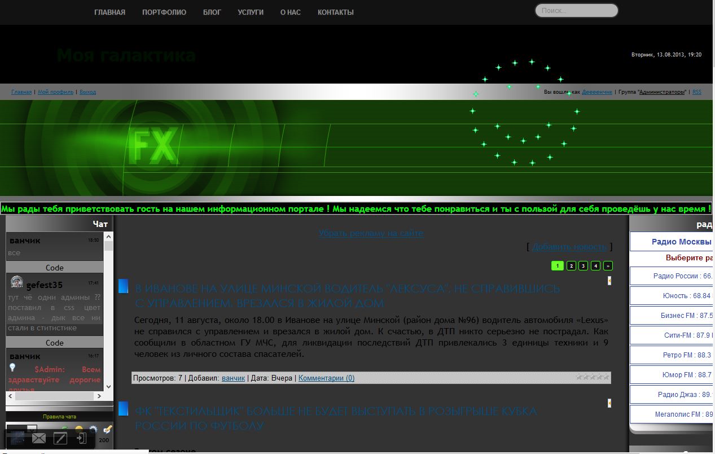Click gefest35's avatar in the chat
This screenshot has width=715, height=454.
[x=17, y=282]
